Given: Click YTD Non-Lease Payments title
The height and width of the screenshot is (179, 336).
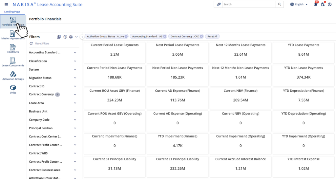Looking at the screenshot, I should coord(304,68).
